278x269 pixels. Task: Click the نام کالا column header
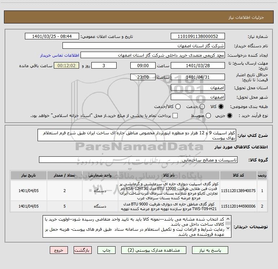(x=169, y=175)
